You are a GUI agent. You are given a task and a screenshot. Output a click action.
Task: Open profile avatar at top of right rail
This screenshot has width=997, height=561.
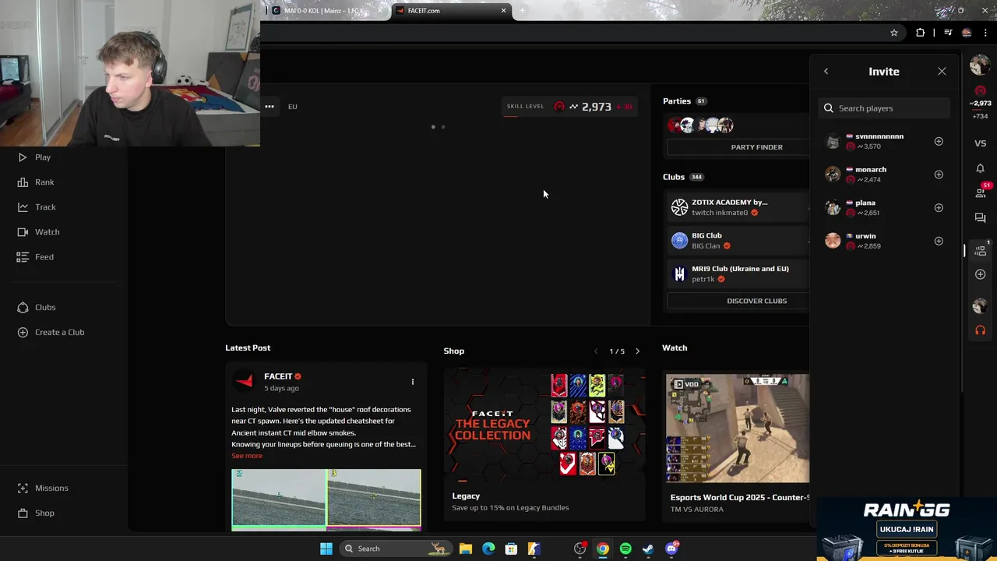(980, 66)
